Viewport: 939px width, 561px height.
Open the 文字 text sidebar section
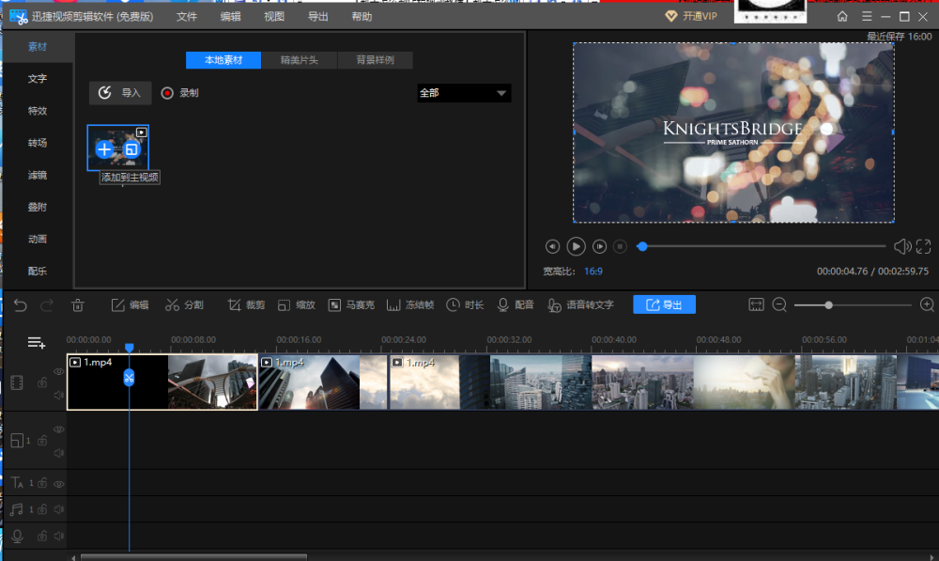click(x=38, y=79)
